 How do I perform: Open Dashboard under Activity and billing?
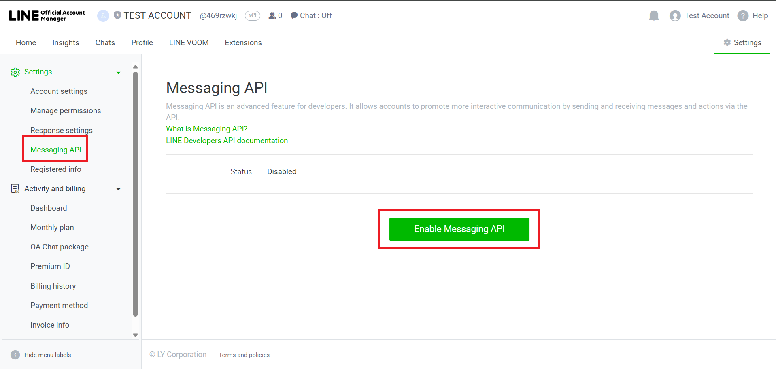49,208
